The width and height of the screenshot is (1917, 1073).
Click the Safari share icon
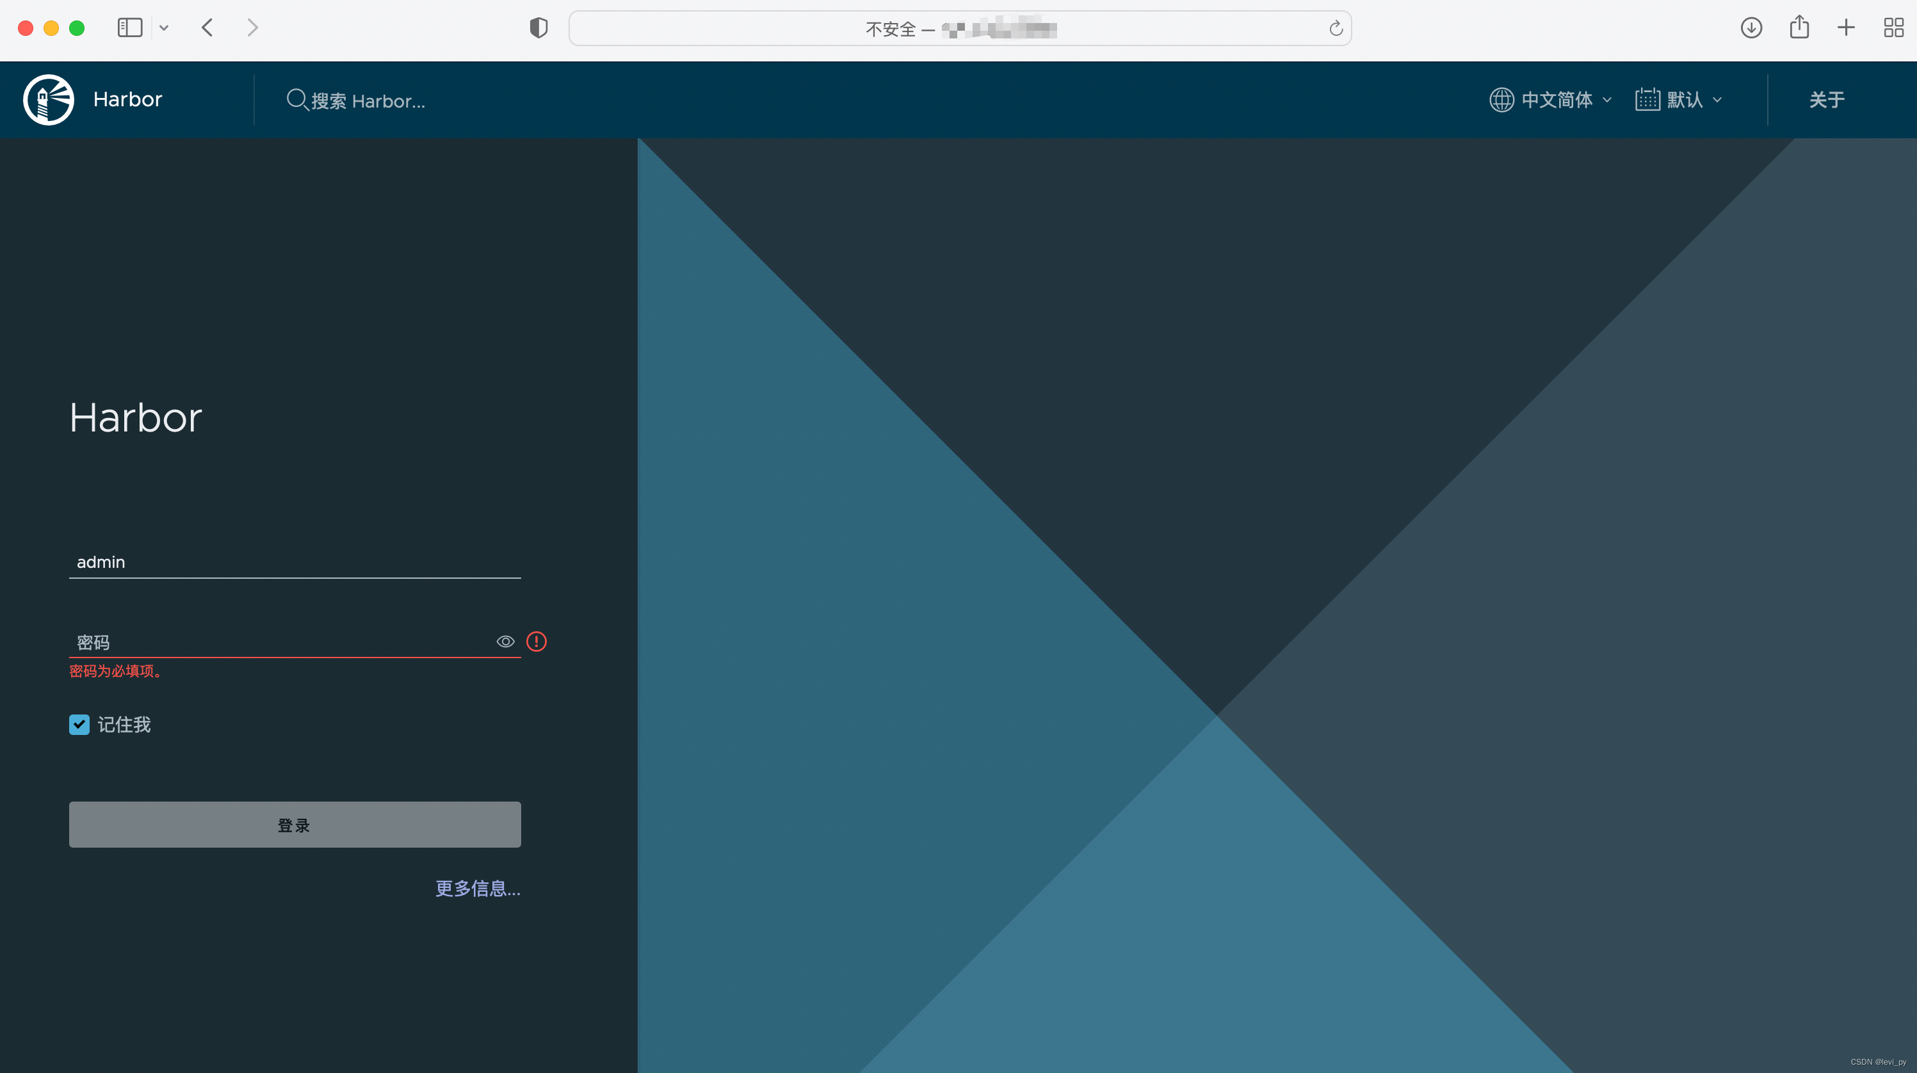(x=1799, y=28)
